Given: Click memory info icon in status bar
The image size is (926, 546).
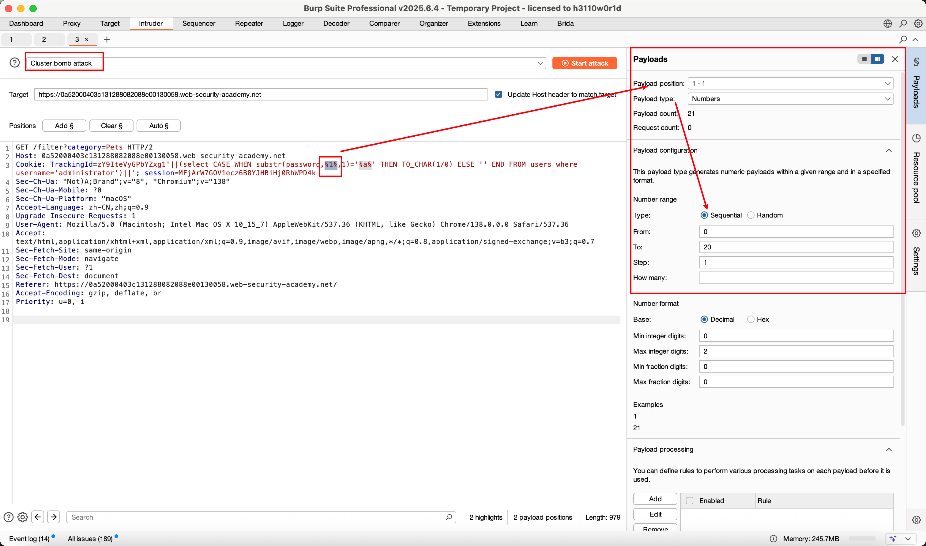Looking at the screenshot, I should [774, 539].
